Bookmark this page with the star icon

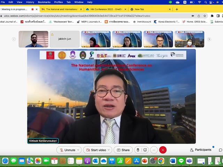coord(205,16)
